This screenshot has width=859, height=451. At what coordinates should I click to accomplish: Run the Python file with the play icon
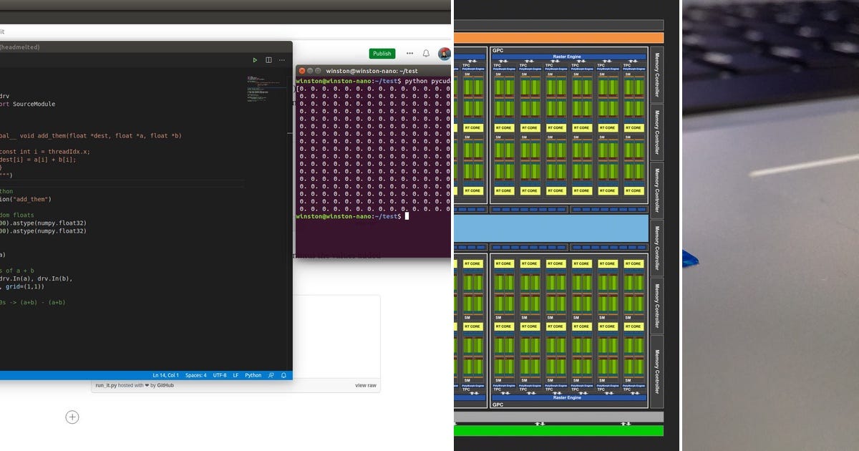(x=255, y=60)
